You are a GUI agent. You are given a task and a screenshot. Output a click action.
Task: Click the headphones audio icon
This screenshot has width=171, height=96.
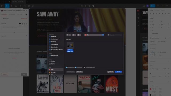pyautogui.click(x=144, y=6)
